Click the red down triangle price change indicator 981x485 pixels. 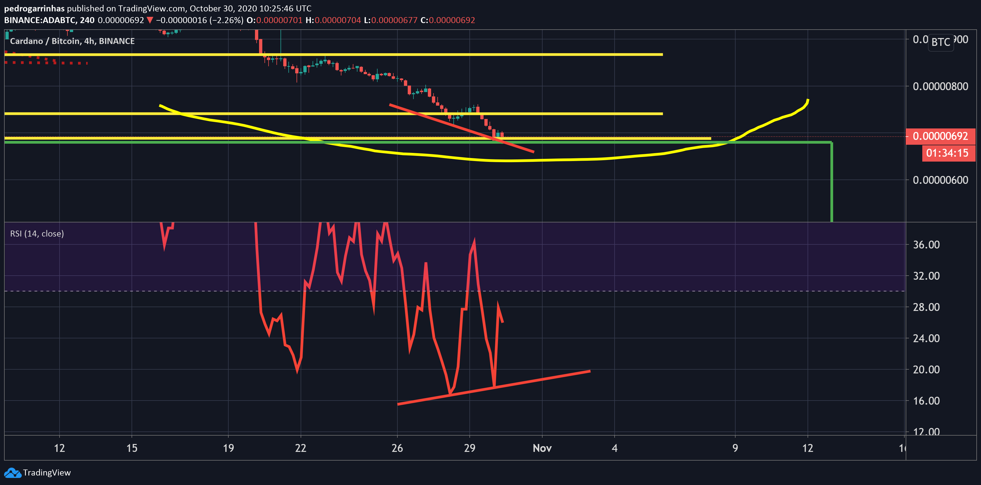click(x=150, y=20)
